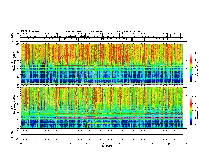Click the '-3' label on ch.1 color scale
The height and width of the screenshot is (161, 209).
click(195, 53)
